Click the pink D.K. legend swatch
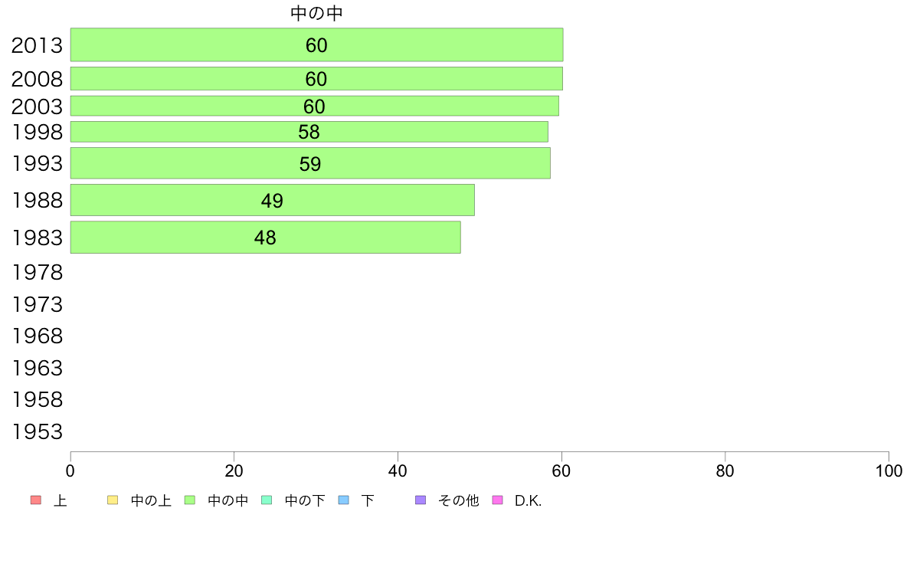This screenshot has width=910, height=564. (x=497, y=500)
